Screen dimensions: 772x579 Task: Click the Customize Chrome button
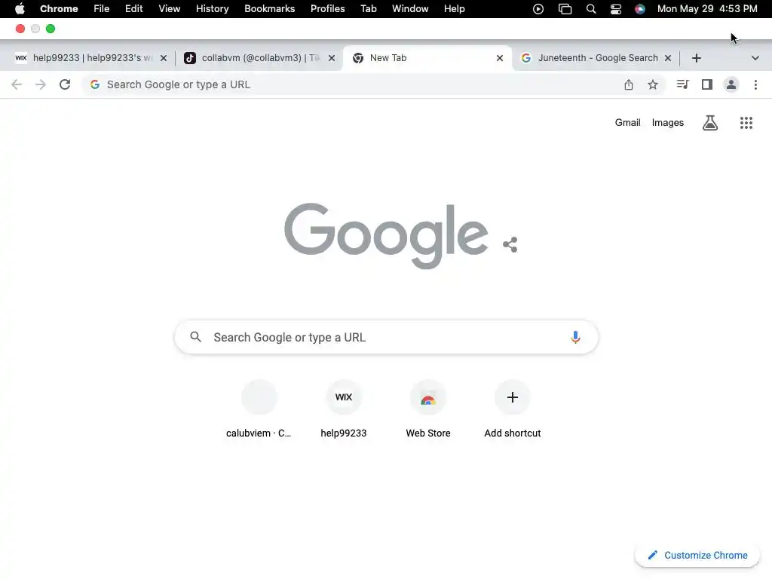pyautogui.click(x=697, y=556)
